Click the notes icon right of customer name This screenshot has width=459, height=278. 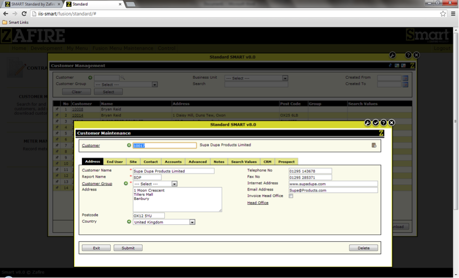click(374, 145)
